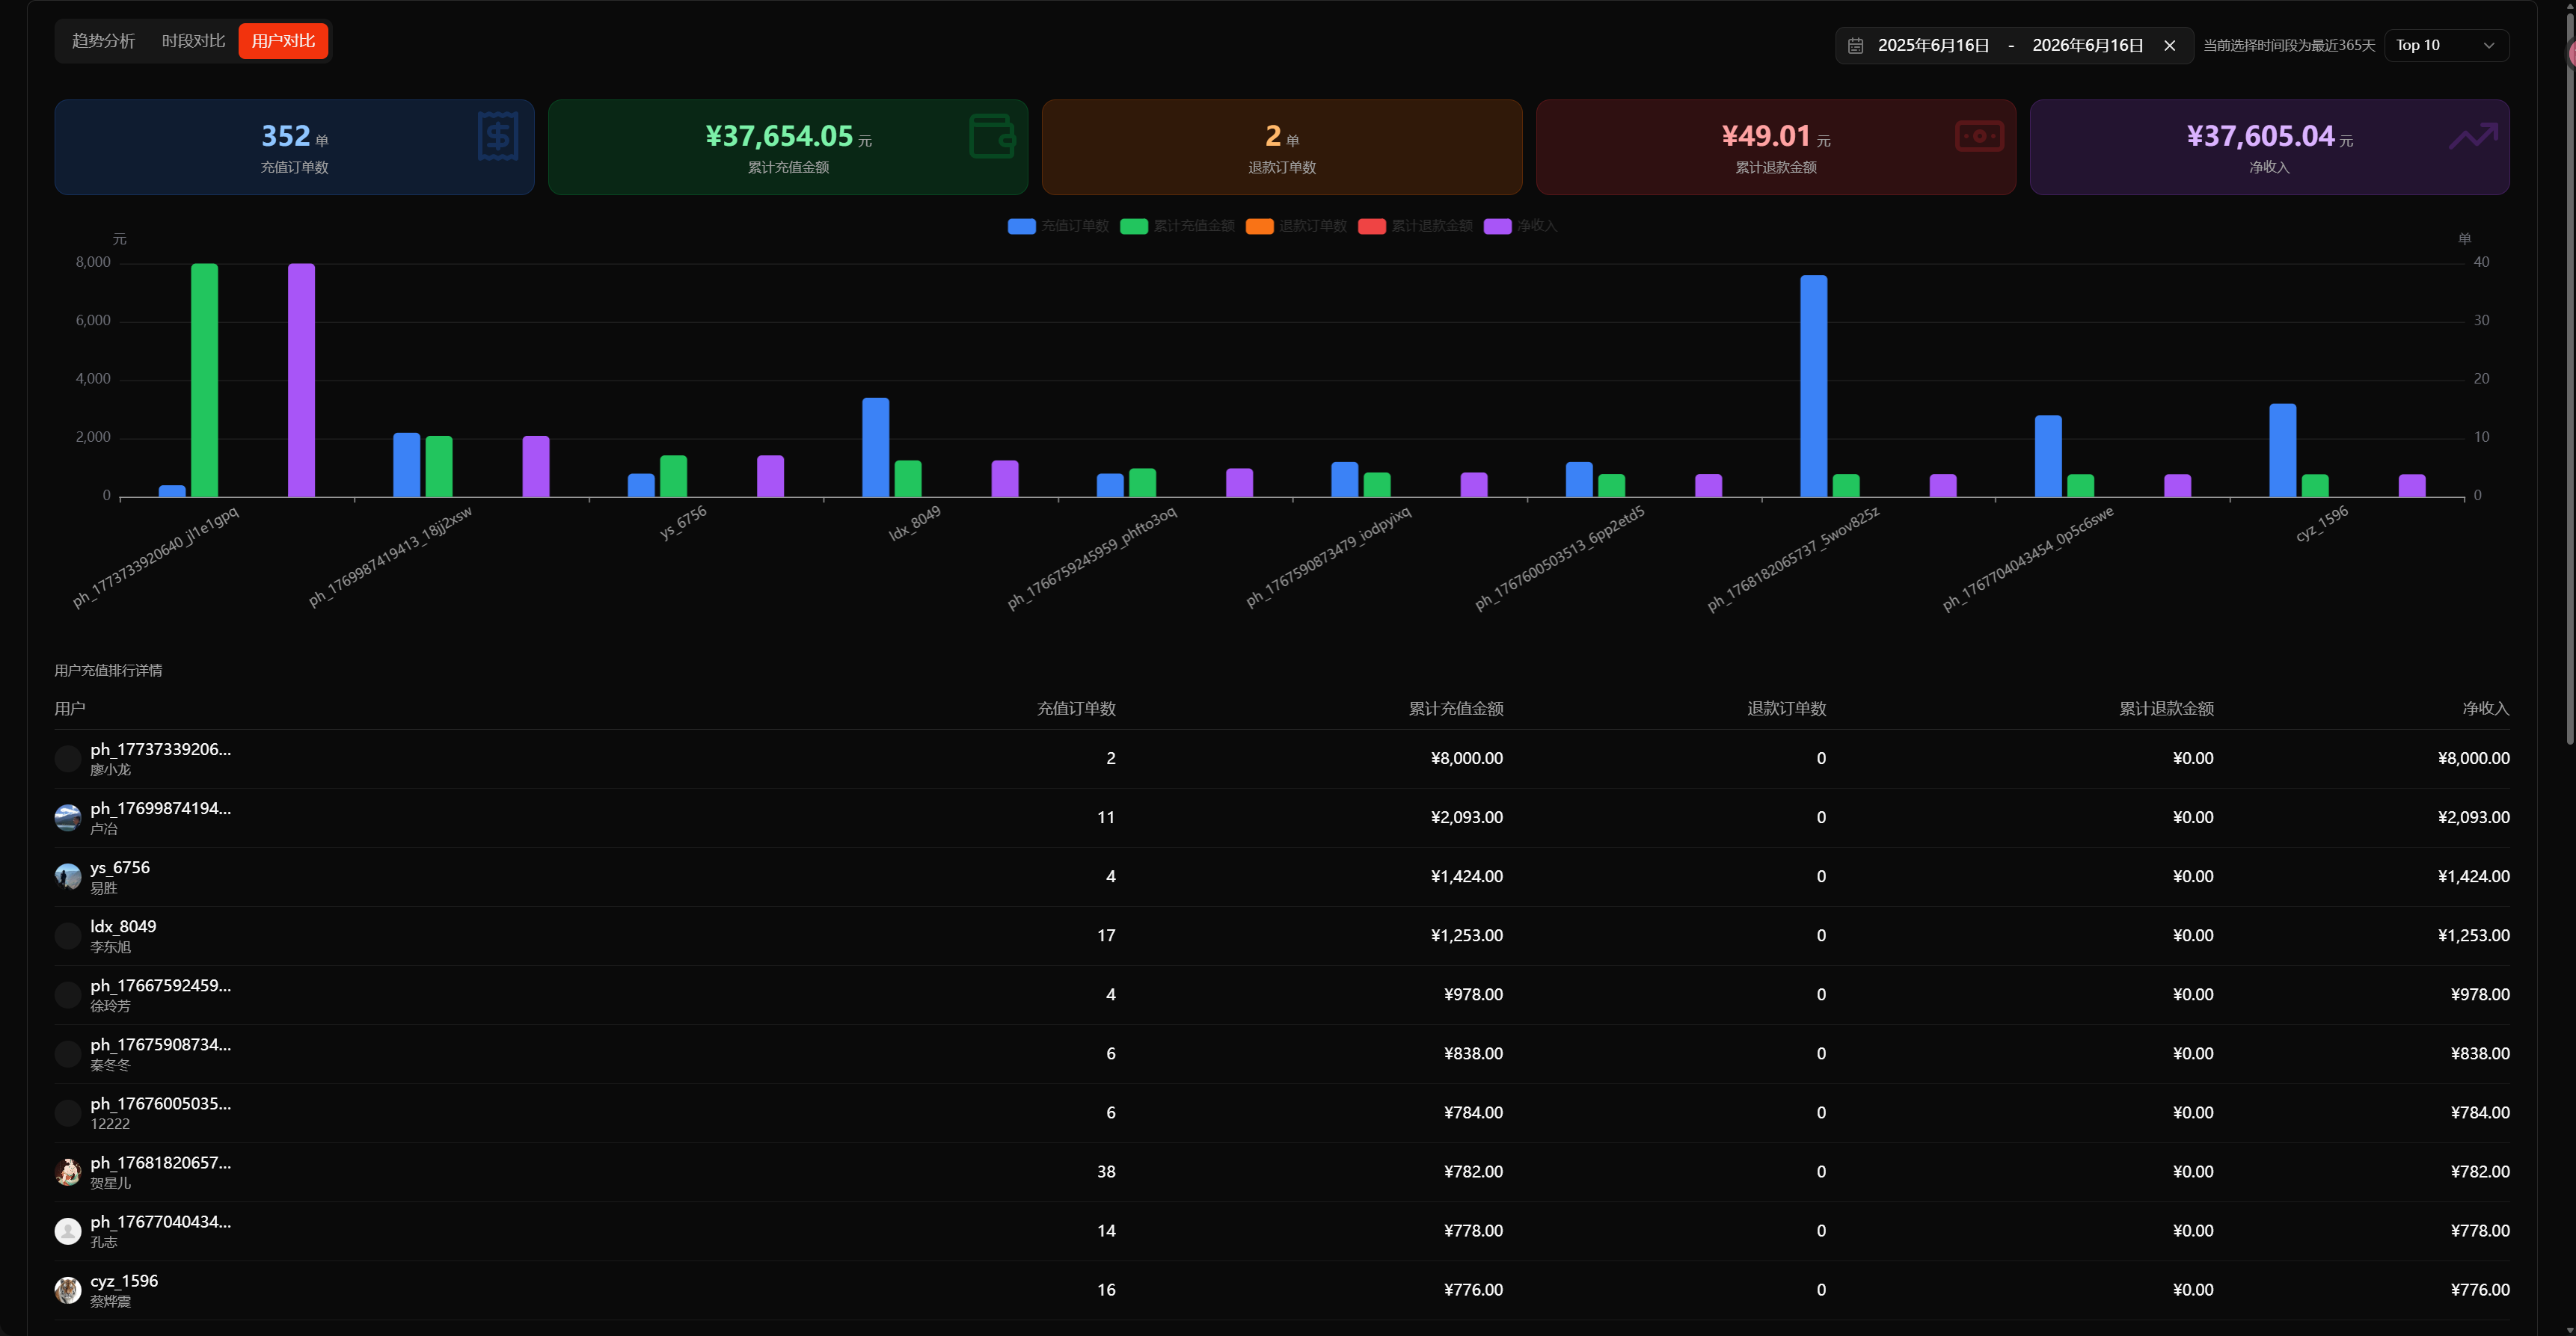Open the Top 10 dropdown
The width and height of the screenshot is (2576, 1336).
(x=2446, y=46)
